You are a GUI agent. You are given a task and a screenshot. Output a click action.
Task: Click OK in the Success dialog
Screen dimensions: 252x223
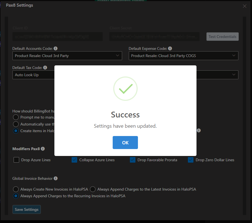(125, 142)
